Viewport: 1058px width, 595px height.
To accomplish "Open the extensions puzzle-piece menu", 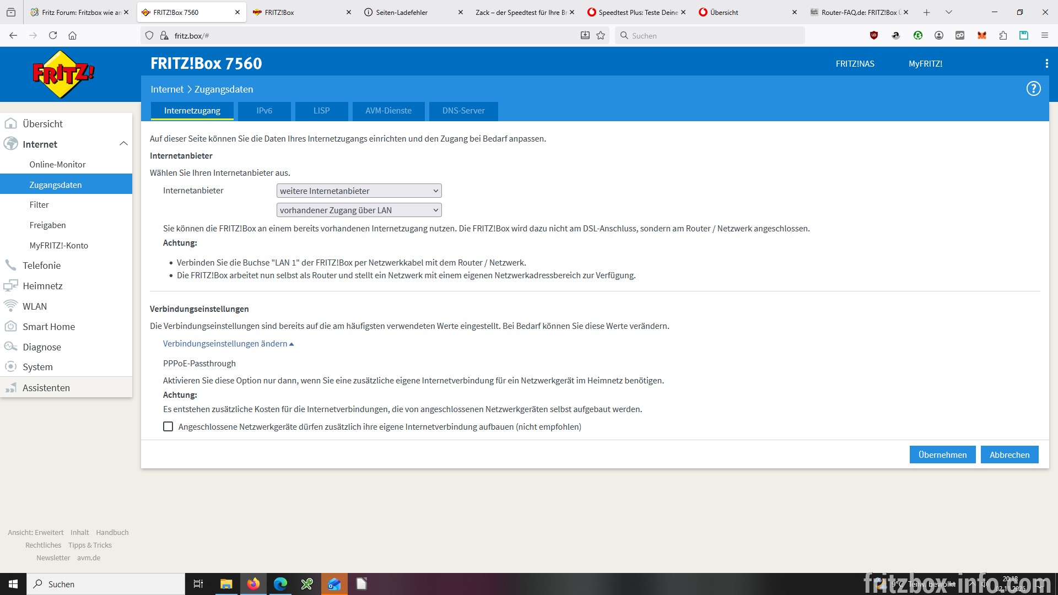I will 1003,36.
